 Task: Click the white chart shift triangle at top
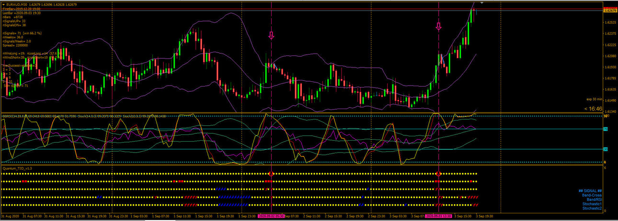[482, 3]
